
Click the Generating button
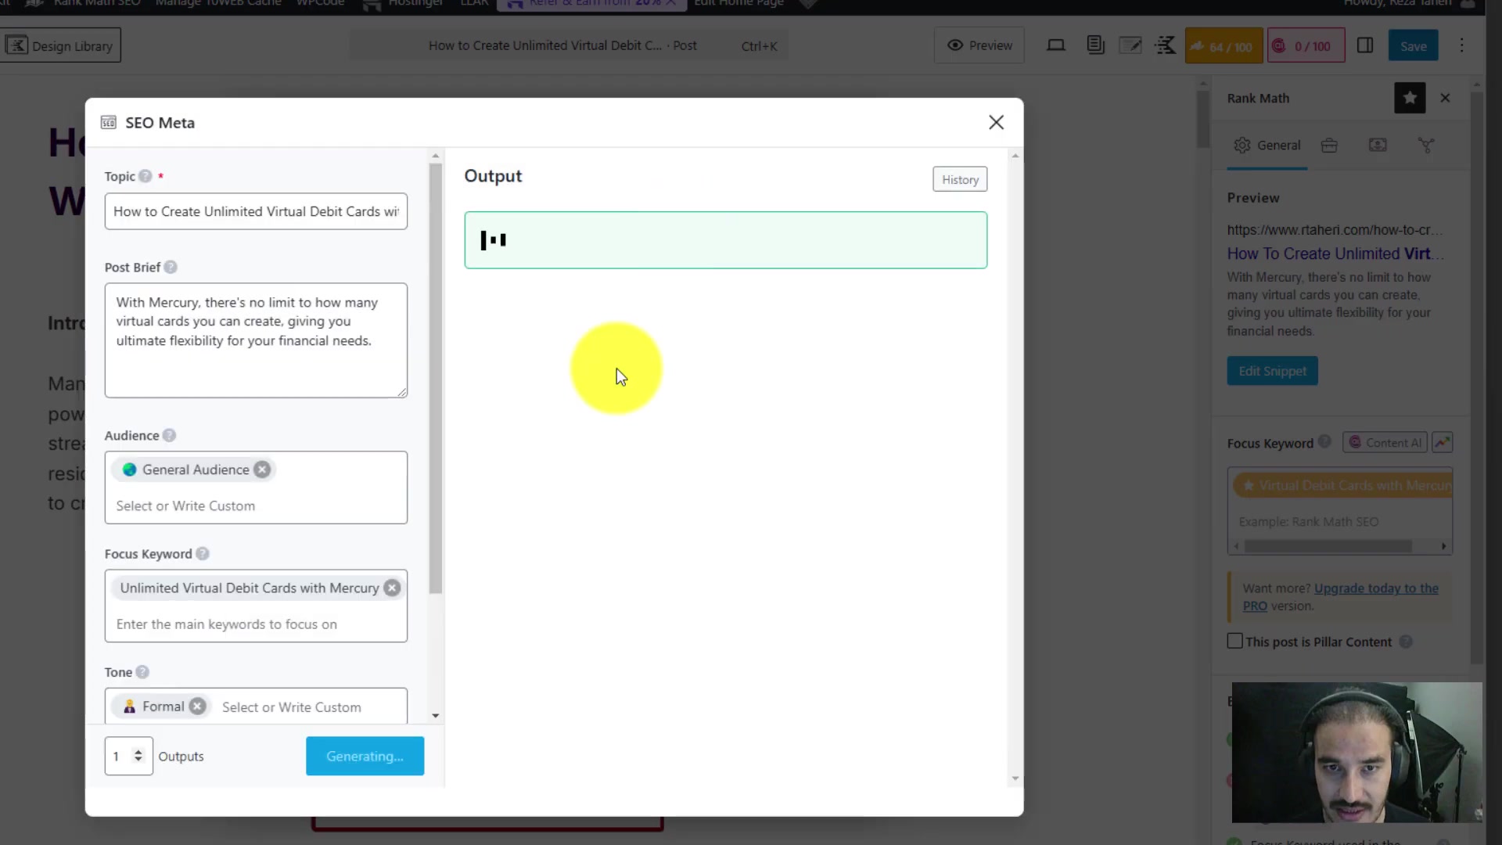[x=365, y=757]
